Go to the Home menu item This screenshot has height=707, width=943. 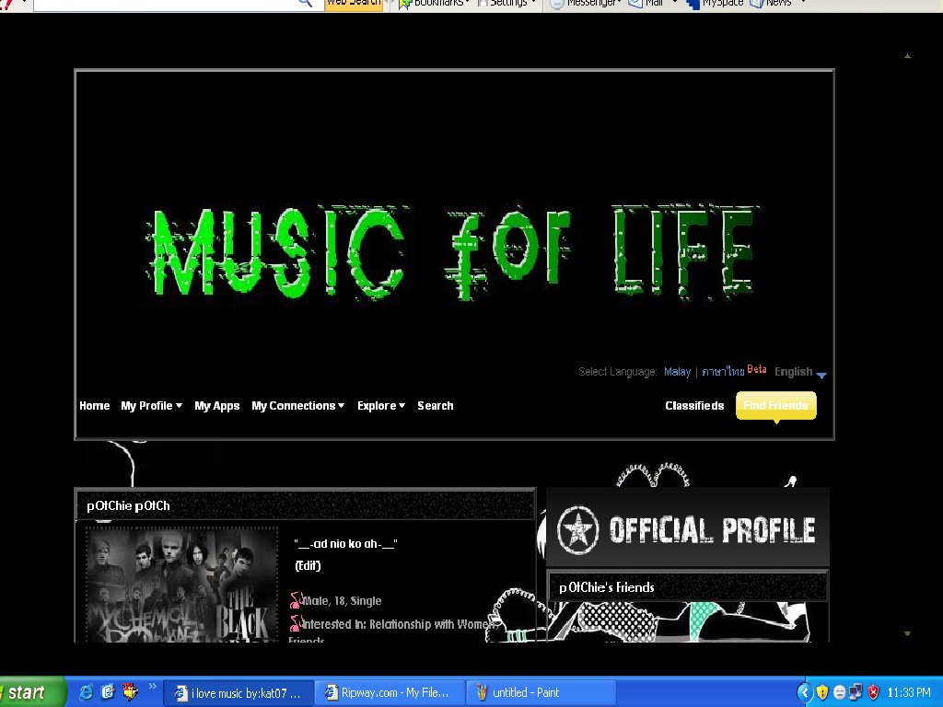point(95,406)
